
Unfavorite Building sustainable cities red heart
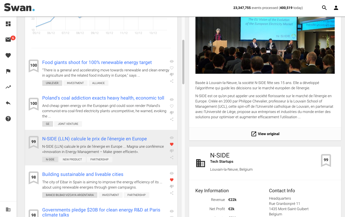tap(172, 180)
